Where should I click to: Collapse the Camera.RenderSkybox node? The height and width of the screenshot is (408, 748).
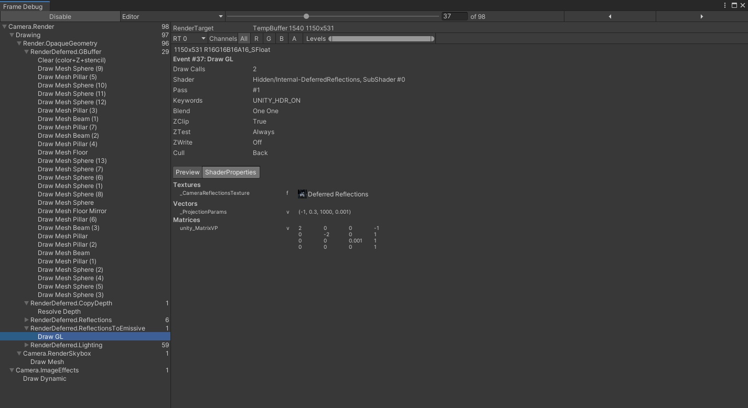click(x=19, y=354)
